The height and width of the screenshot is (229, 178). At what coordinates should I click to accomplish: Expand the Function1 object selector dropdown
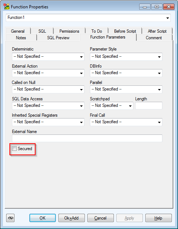88,18
